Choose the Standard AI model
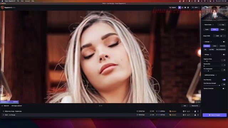Viewport: 228px width, 128px height. (x=207, y=46)
